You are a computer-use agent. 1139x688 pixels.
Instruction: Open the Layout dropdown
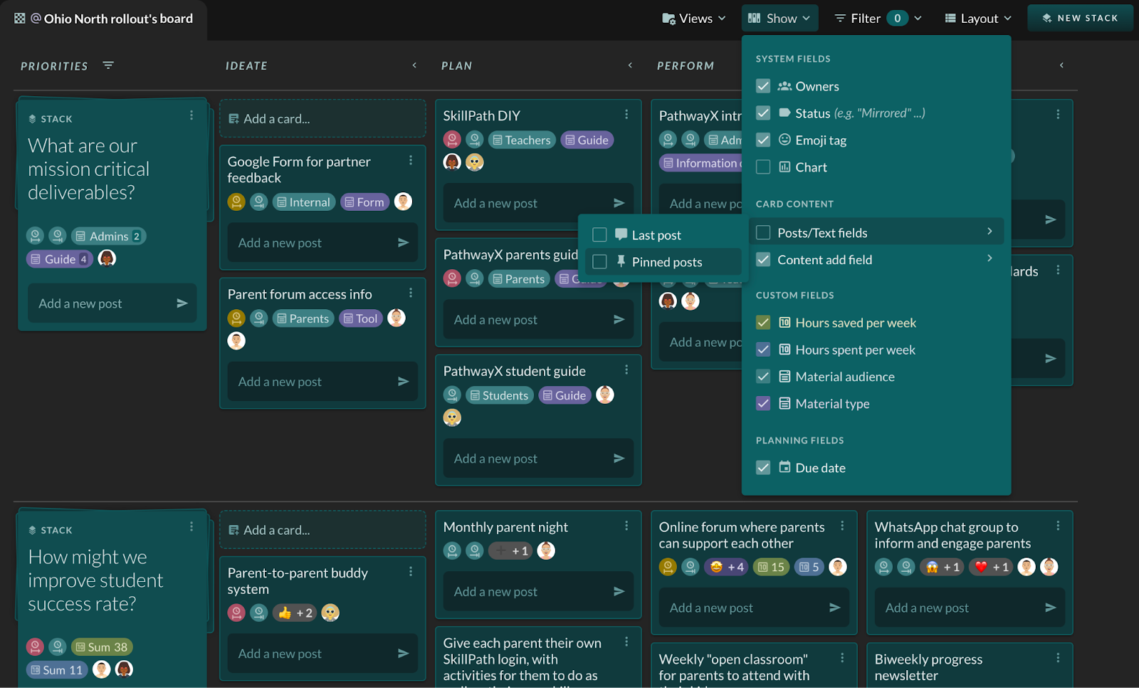click(x=979, y=19)
